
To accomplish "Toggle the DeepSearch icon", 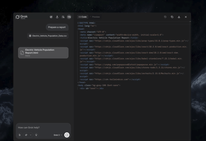I will click(x=26, y=135).
